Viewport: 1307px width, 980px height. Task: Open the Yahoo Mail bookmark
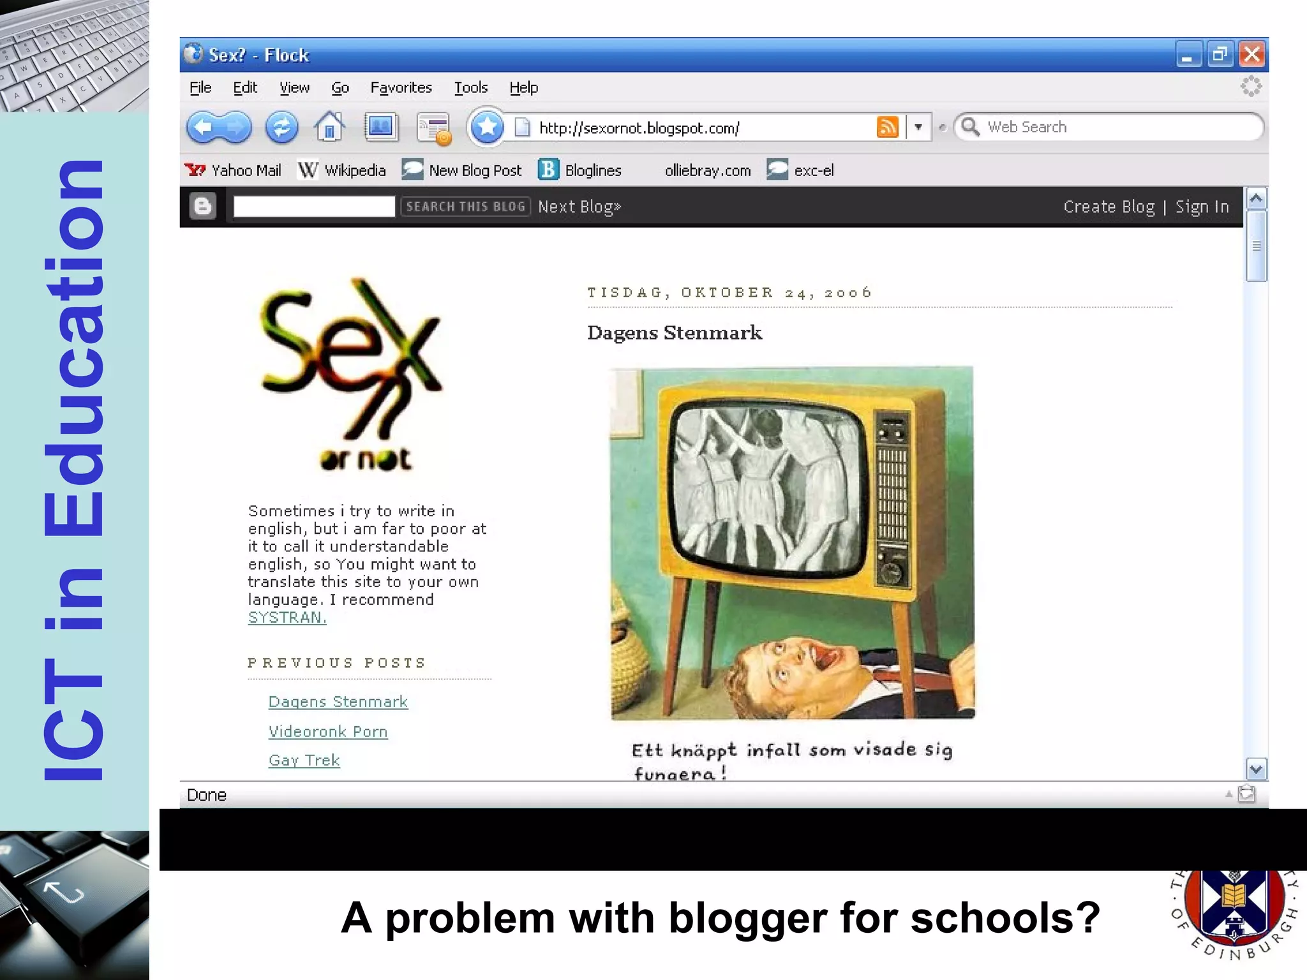tap(232, 170)
